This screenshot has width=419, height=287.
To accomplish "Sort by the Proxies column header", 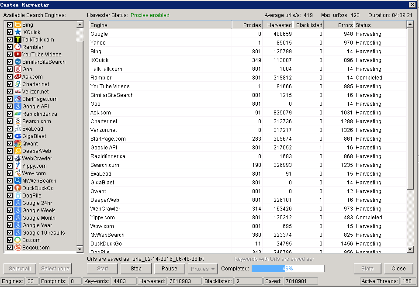I will pos(247,25).
